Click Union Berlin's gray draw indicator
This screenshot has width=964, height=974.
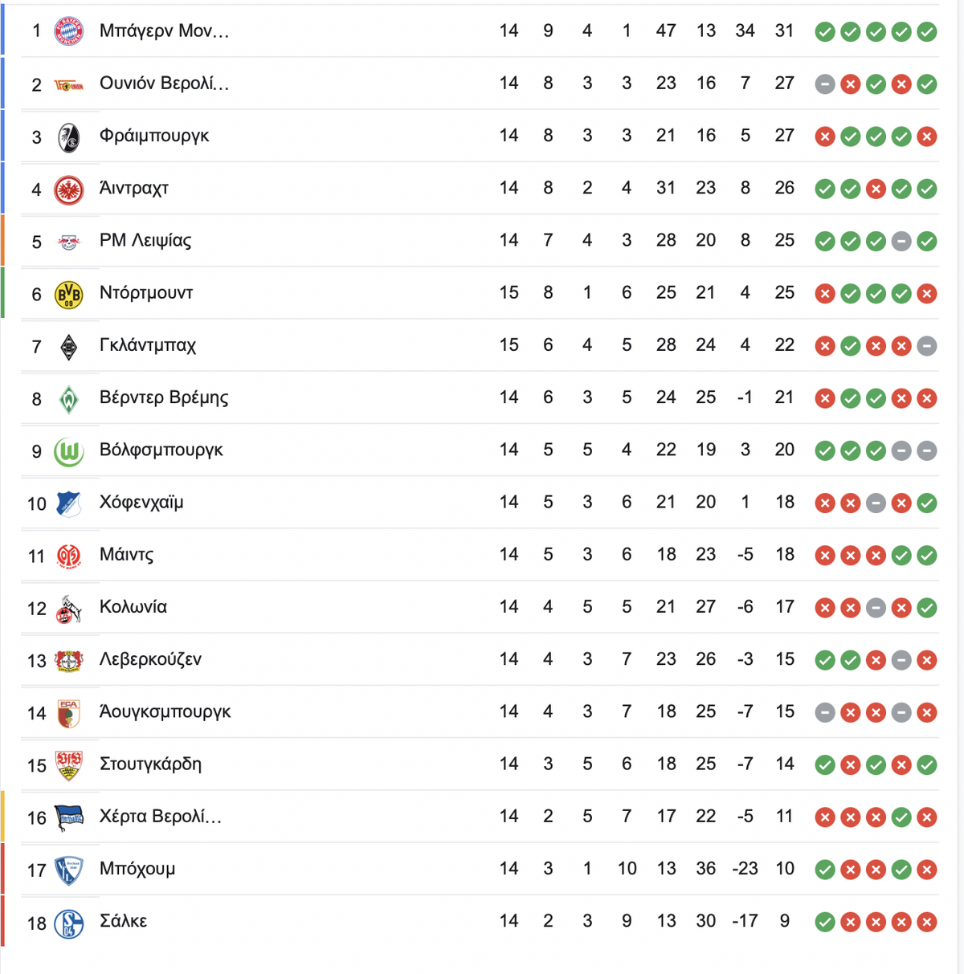tap(825, 84)
